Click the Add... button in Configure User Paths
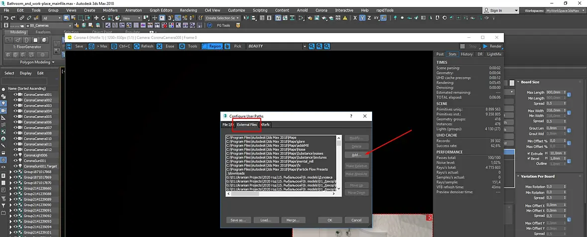 (356, 155)
